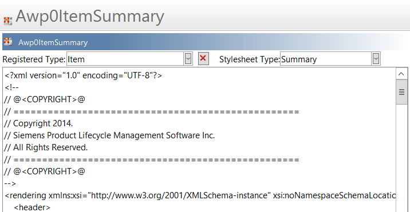The image size is (410, 212).
Task: Click the Registered Type label
Action: click(x=34, y=59)
